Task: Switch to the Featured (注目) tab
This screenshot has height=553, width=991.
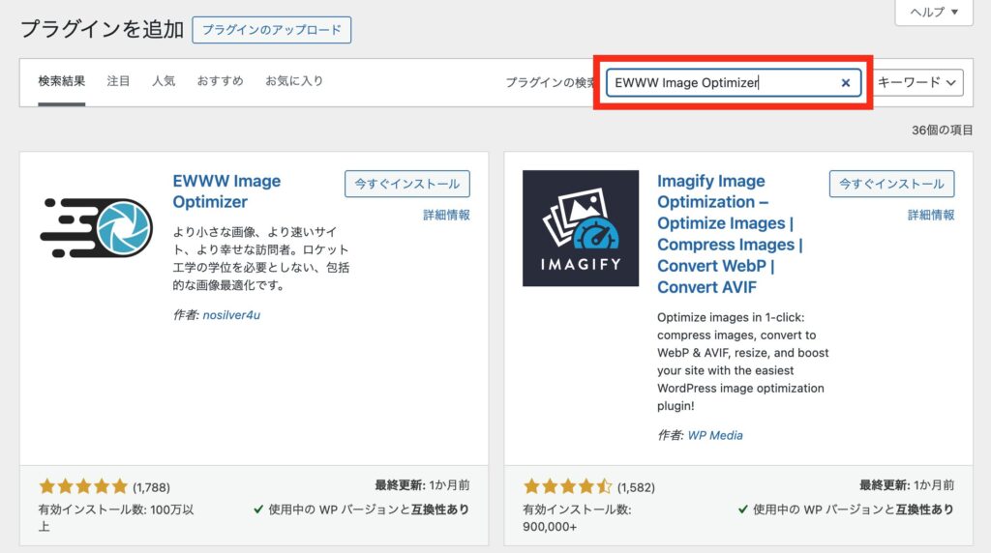Action: point(118,81)
